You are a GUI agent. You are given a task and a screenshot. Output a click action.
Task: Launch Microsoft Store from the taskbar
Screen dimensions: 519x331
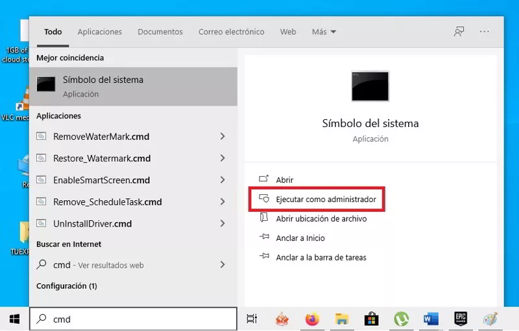[371, 319]
